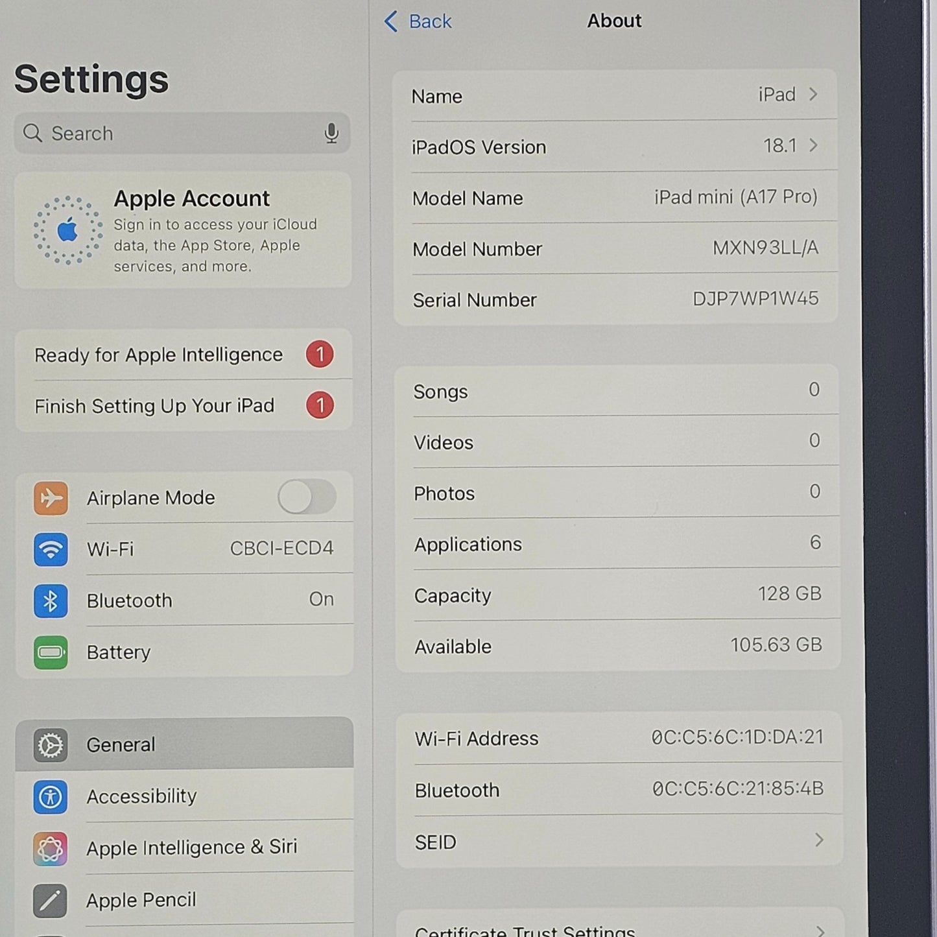Tap the About page title
The height and width of the screenshot is (937, 937).
click(614, 21)
